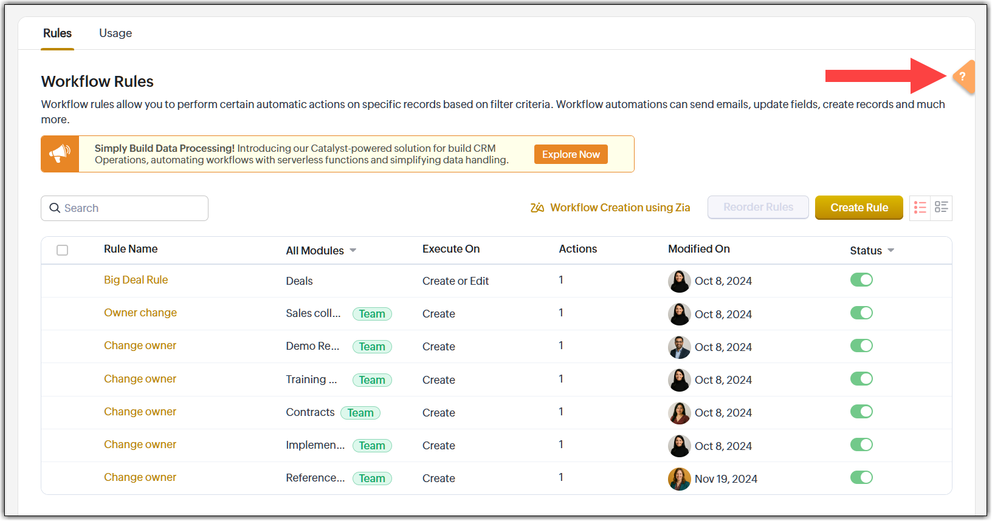Click the avatar in the Demo Re... row
The height and width of the screenshot is (521, 992).
tap(679, 347)
